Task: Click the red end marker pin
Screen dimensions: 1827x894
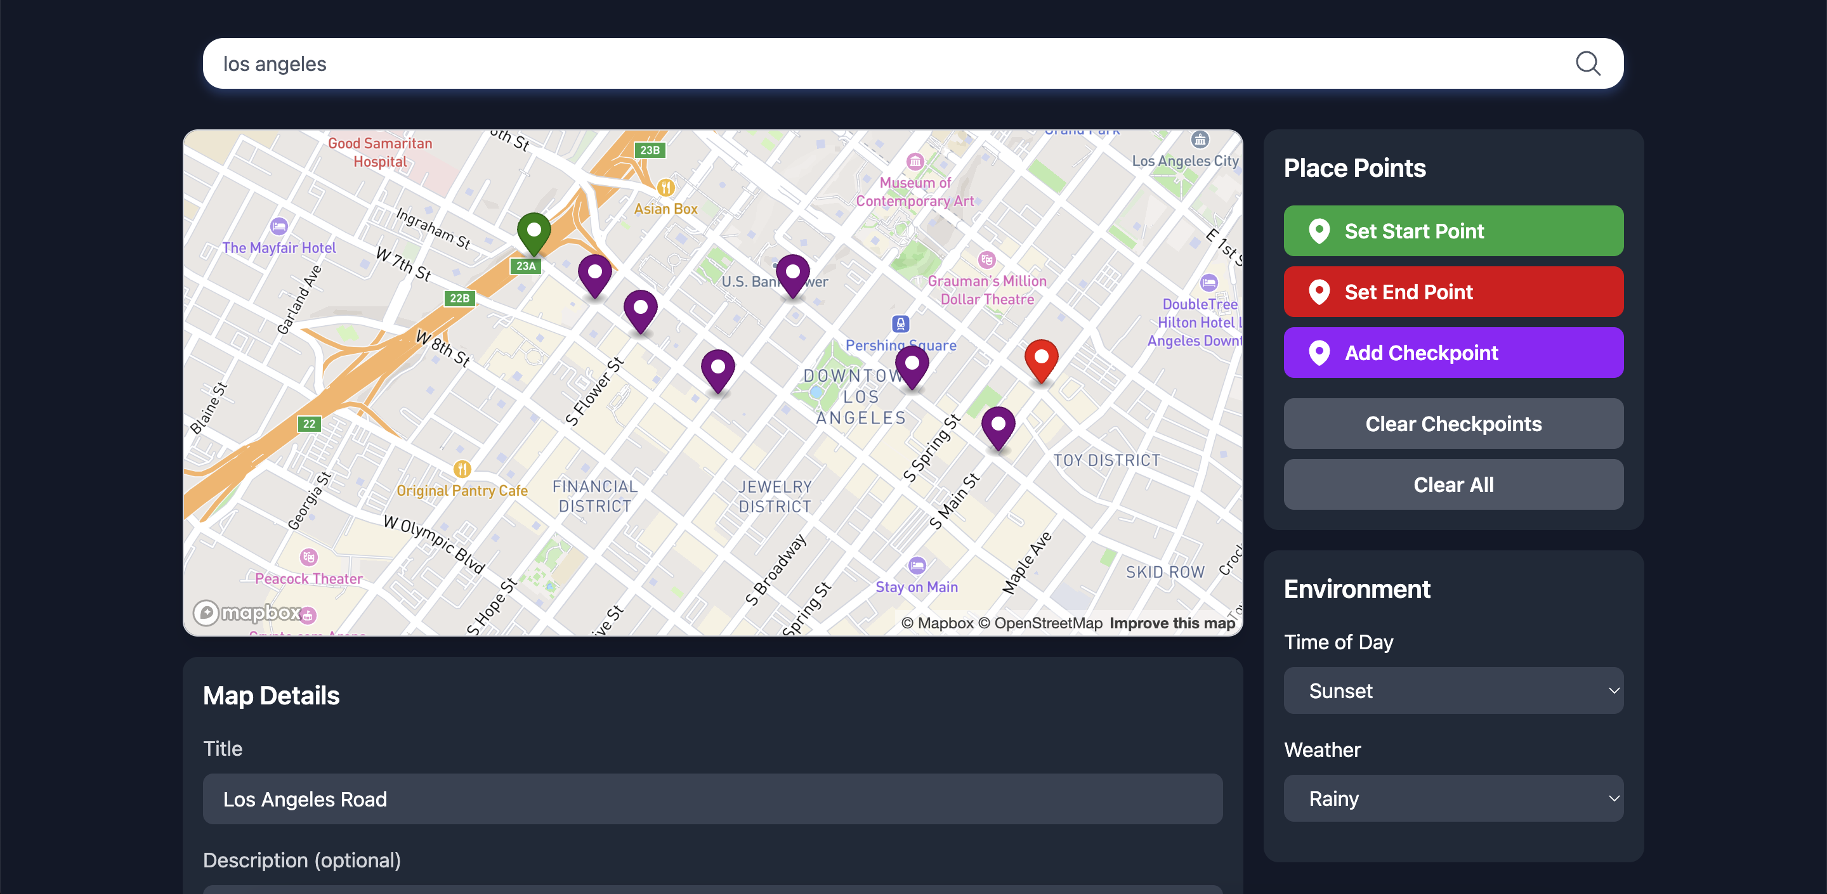Action: [1040, 359]
